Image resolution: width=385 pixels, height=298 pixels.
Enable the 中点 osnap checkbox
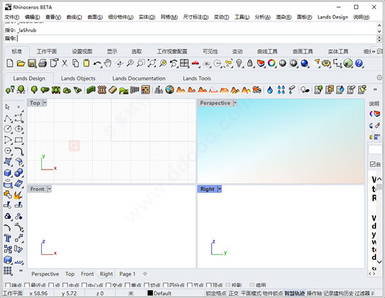[x=65, y=285]
